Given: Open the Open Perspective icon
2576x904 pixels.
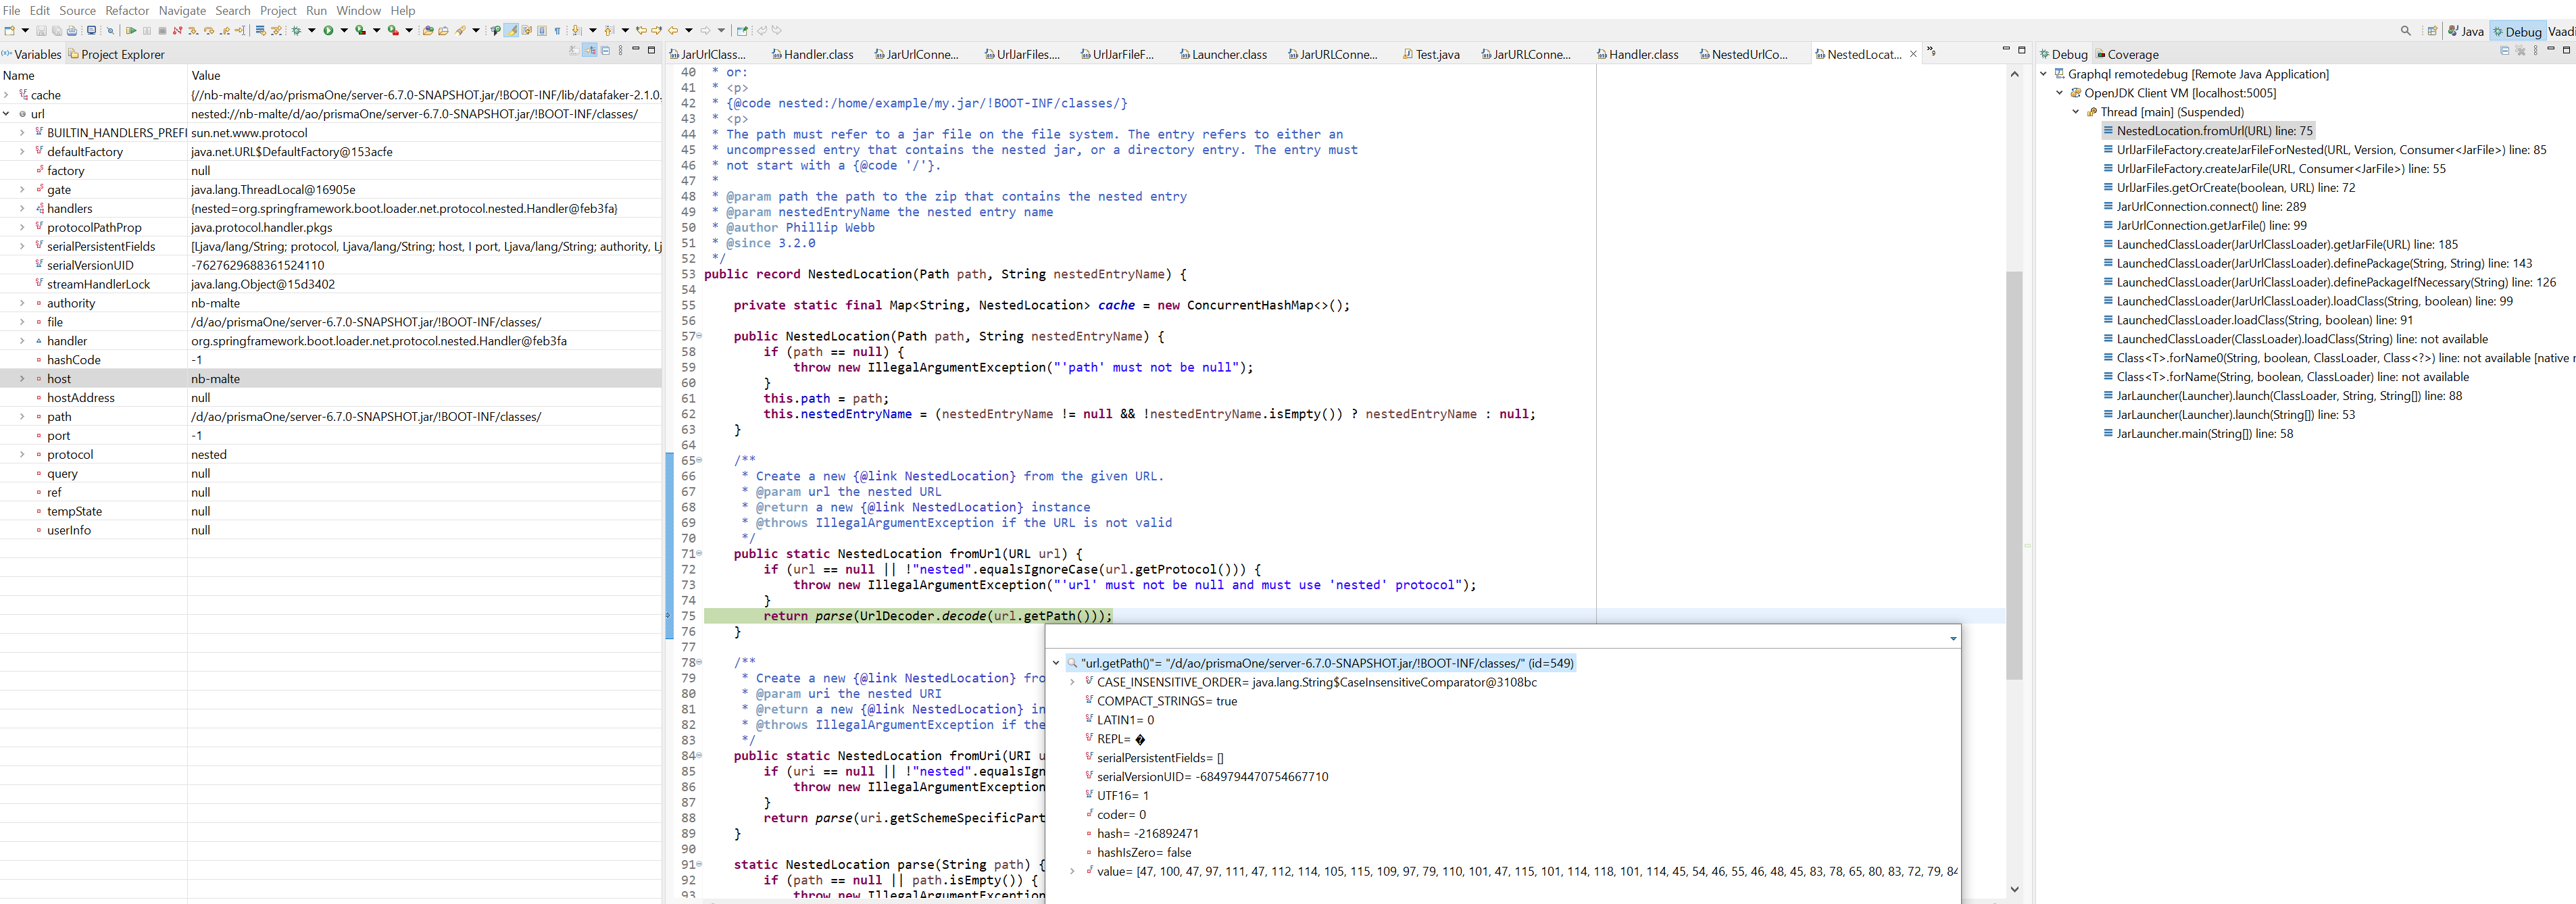Looking at the screenshot, I should 2432,31.
